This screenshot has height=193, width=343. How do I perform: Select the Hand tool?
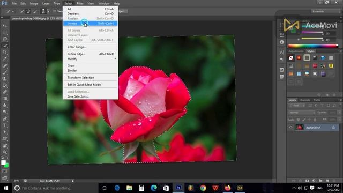[x=5, y=145]
